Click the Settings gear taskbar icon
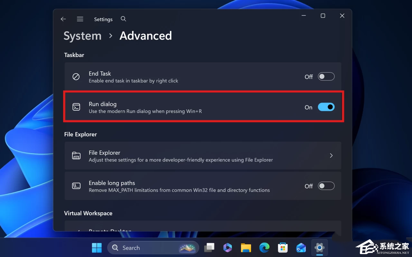412x257 pixels. (x=319, y=248)
